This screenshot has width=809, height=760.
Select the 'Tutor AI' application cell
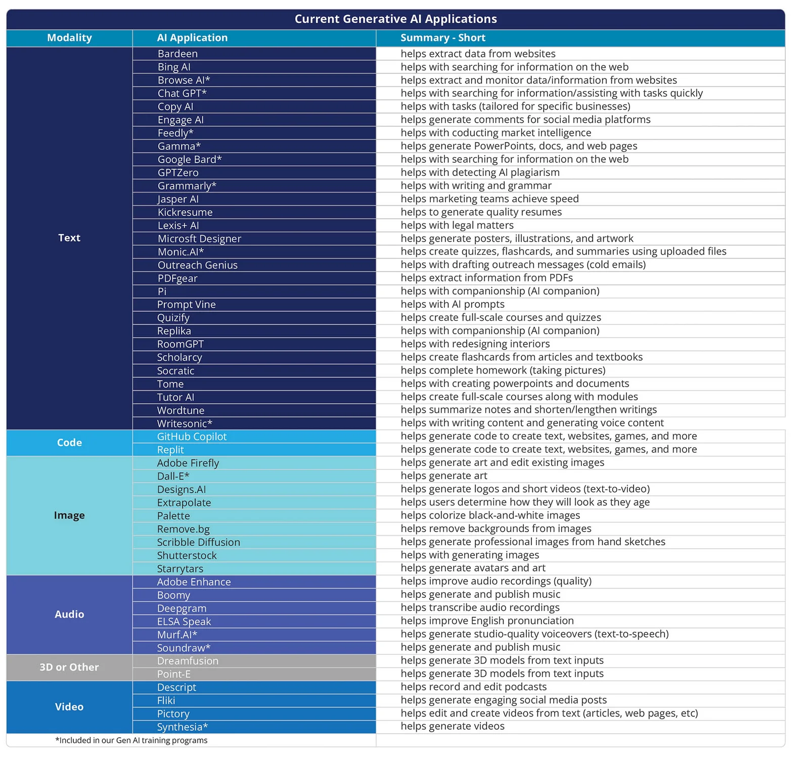[254, 397]
